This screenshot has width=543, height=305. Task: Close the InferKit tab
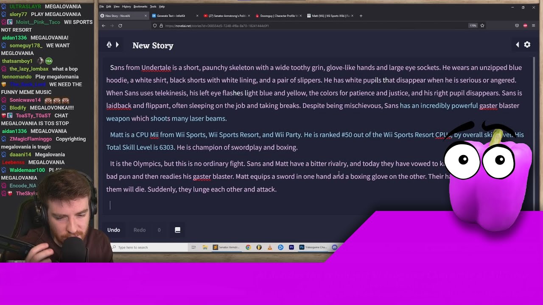pos(197,16)
